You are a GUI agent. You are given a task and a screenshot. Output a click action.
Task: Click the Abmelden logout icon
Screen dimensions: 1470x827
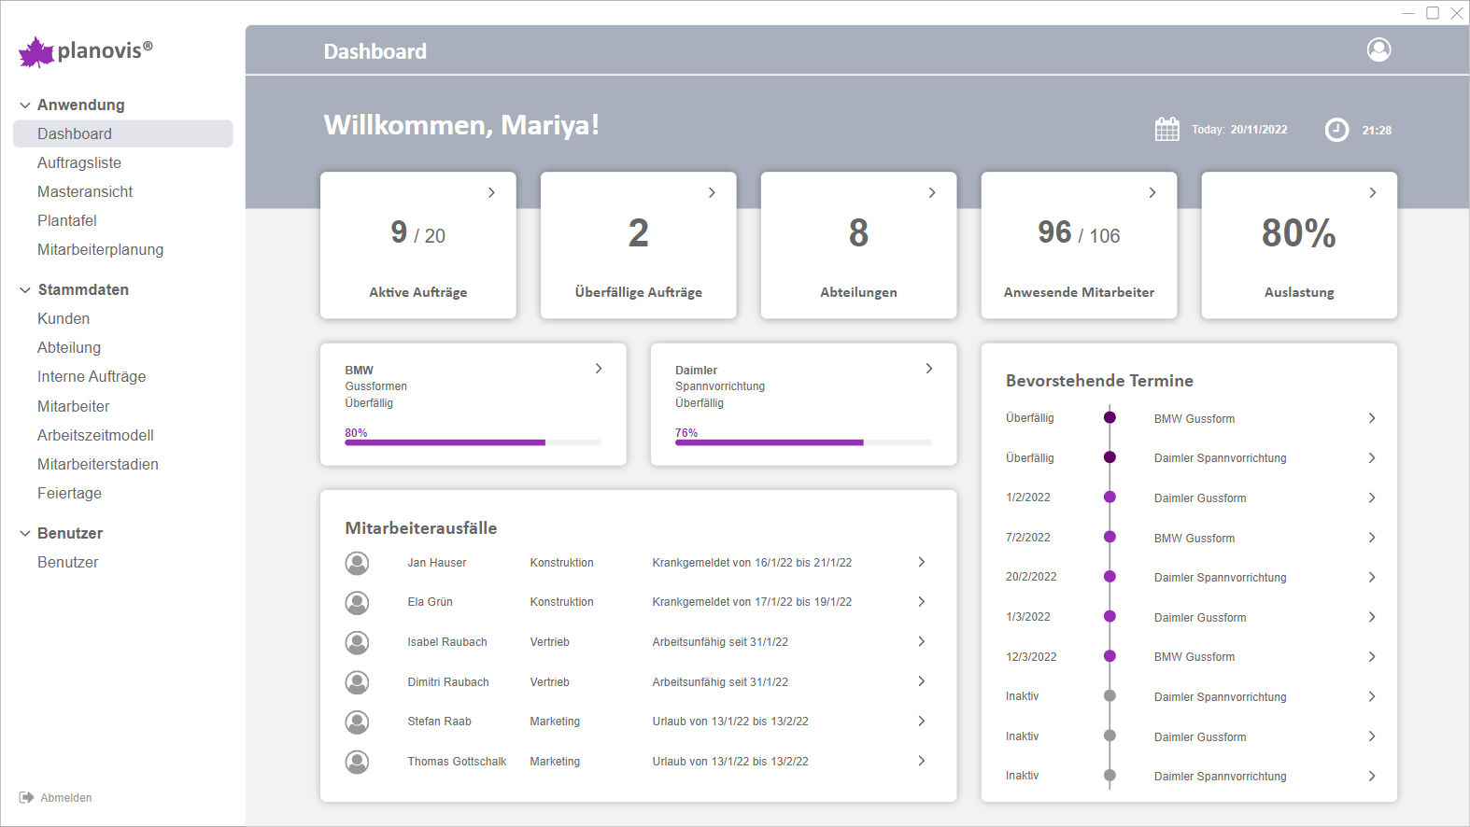[x=26, y=797]
